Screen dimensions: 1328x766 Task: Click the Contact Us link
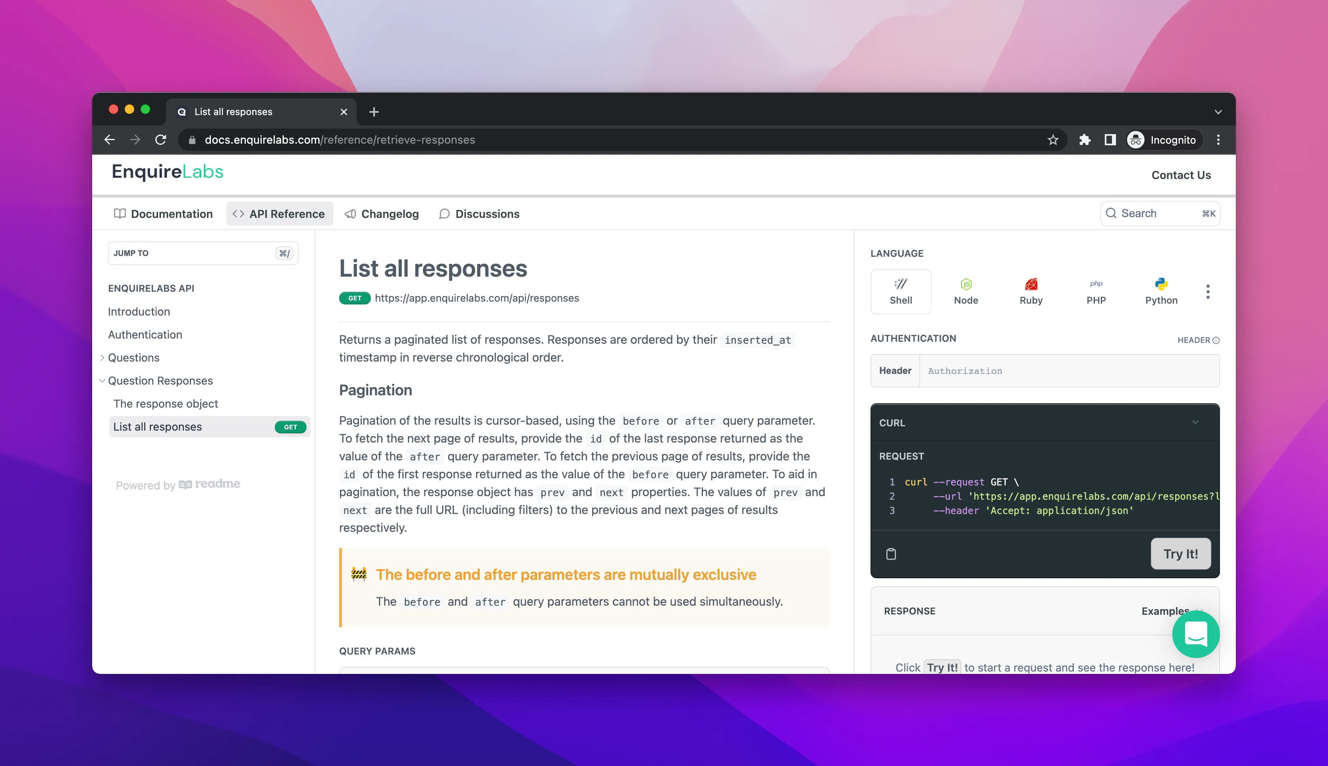tap(1181, 175)
